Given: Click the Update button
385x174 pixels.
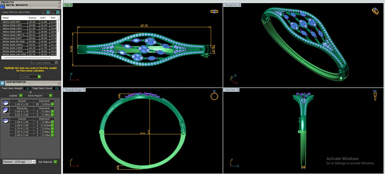Looking at the screenshot, I should click(x=13, y=95).
